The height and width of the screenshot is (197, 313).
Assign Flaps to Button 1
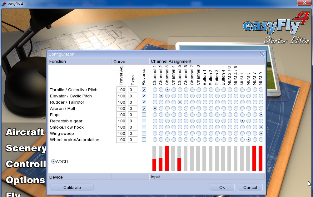click(x=205, y=115)
